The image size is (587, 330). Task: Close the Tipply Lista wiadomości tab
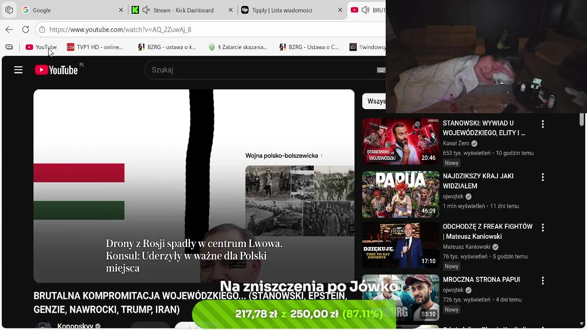point(341,10)
